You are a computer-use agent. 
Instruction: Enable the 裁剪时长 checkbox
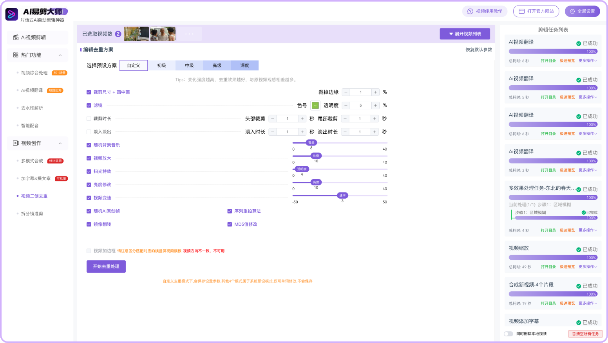pos(89,119)
